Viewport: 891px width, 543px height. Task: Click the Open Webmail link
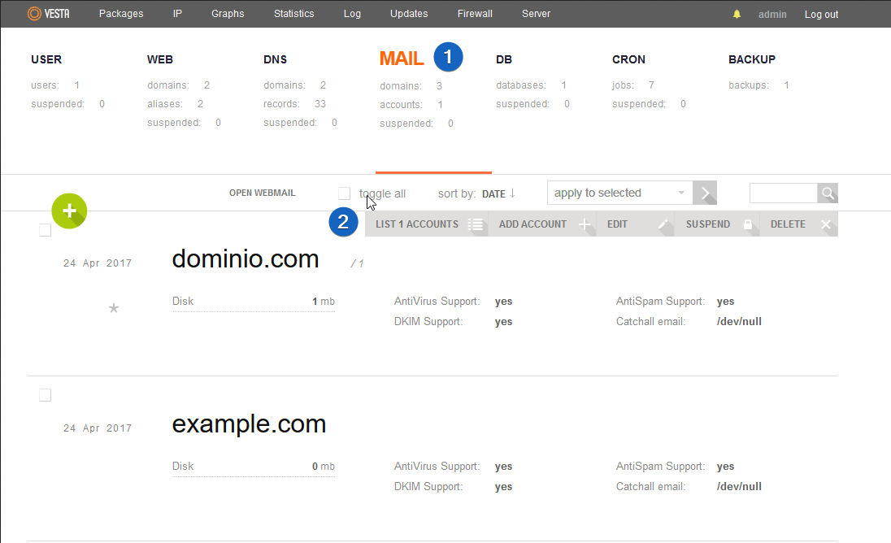point(263,193)
